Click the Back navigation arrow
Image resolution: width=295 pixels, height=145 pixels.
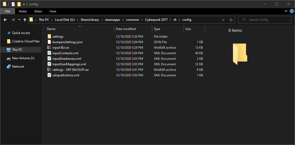tap(5, 20)
